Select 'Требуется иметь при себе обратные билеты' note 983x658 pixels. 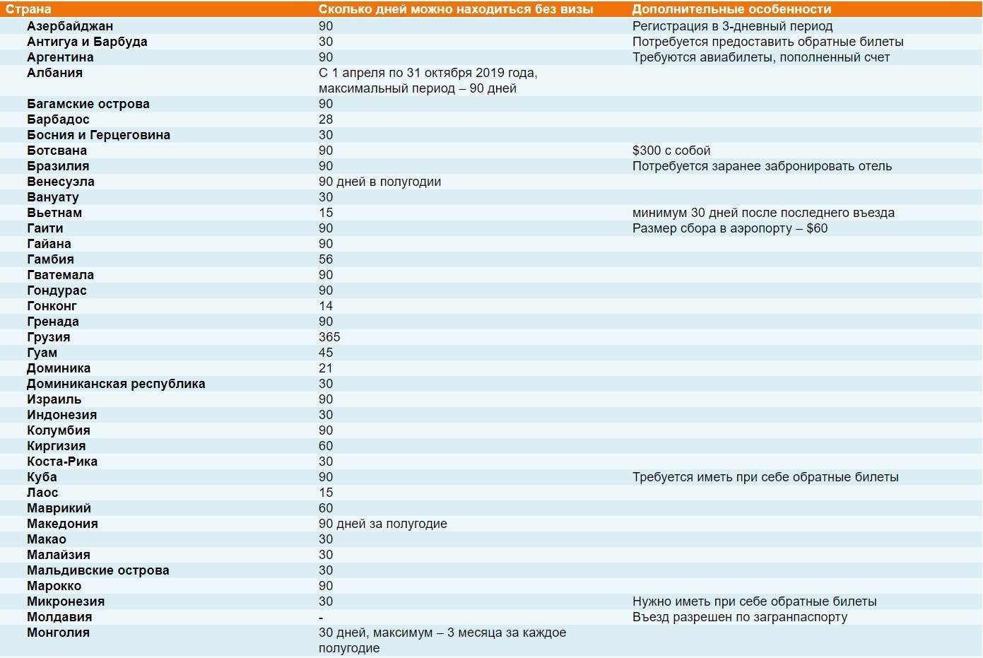(765, 477)
